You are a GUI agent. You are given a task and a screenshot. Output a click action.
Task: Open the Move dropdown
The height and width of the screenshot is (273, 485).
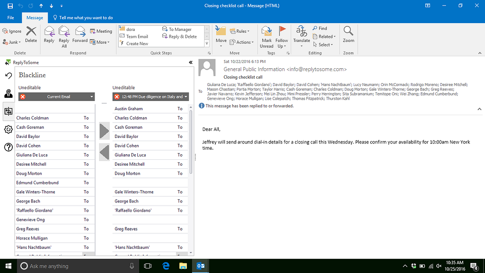coord(221,37)
